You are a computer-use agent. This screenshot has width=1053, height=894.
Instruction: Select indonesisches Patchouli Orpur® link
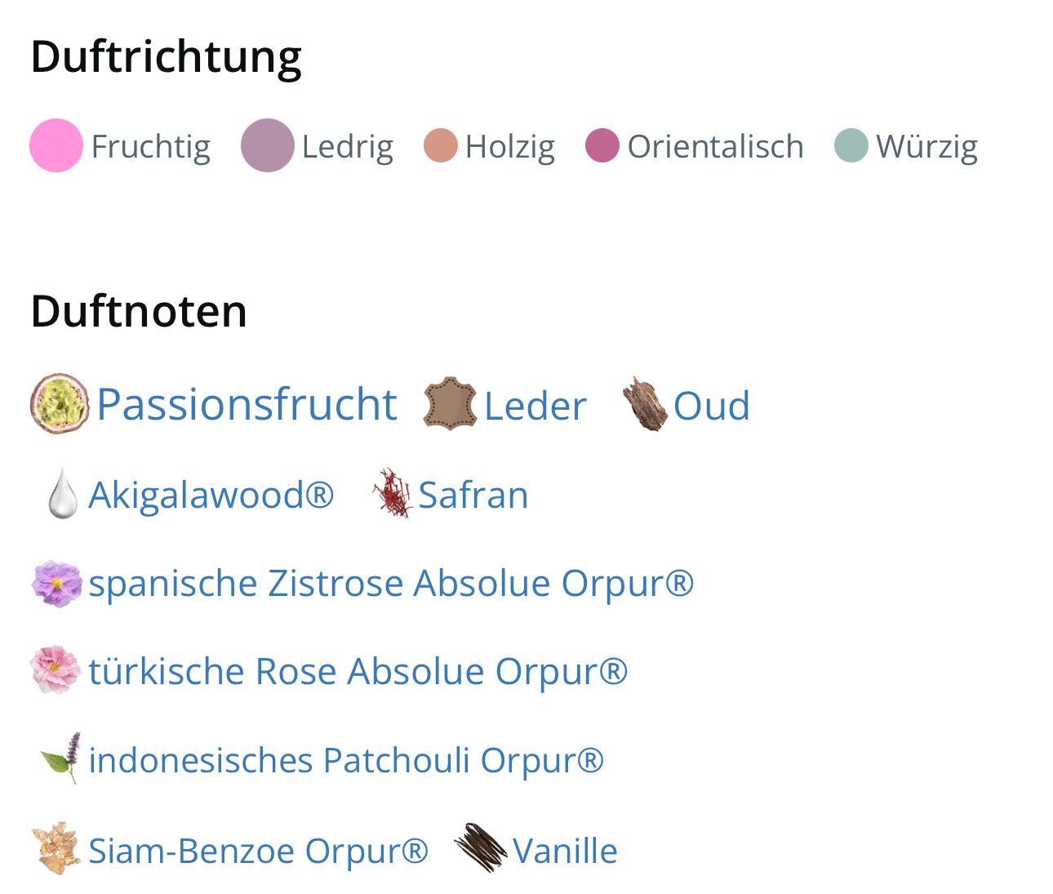pos(346,760)
